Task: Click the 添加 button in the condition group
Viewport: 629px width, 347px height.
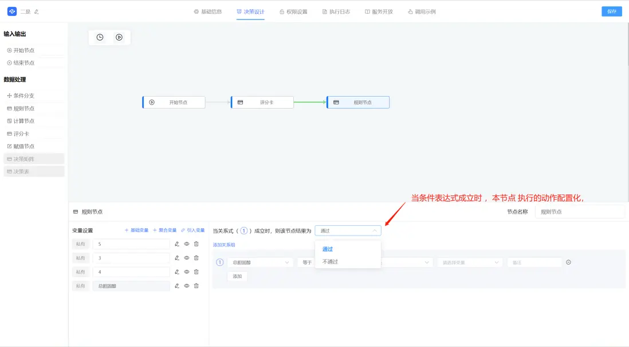Action: [x=238, y=277]
